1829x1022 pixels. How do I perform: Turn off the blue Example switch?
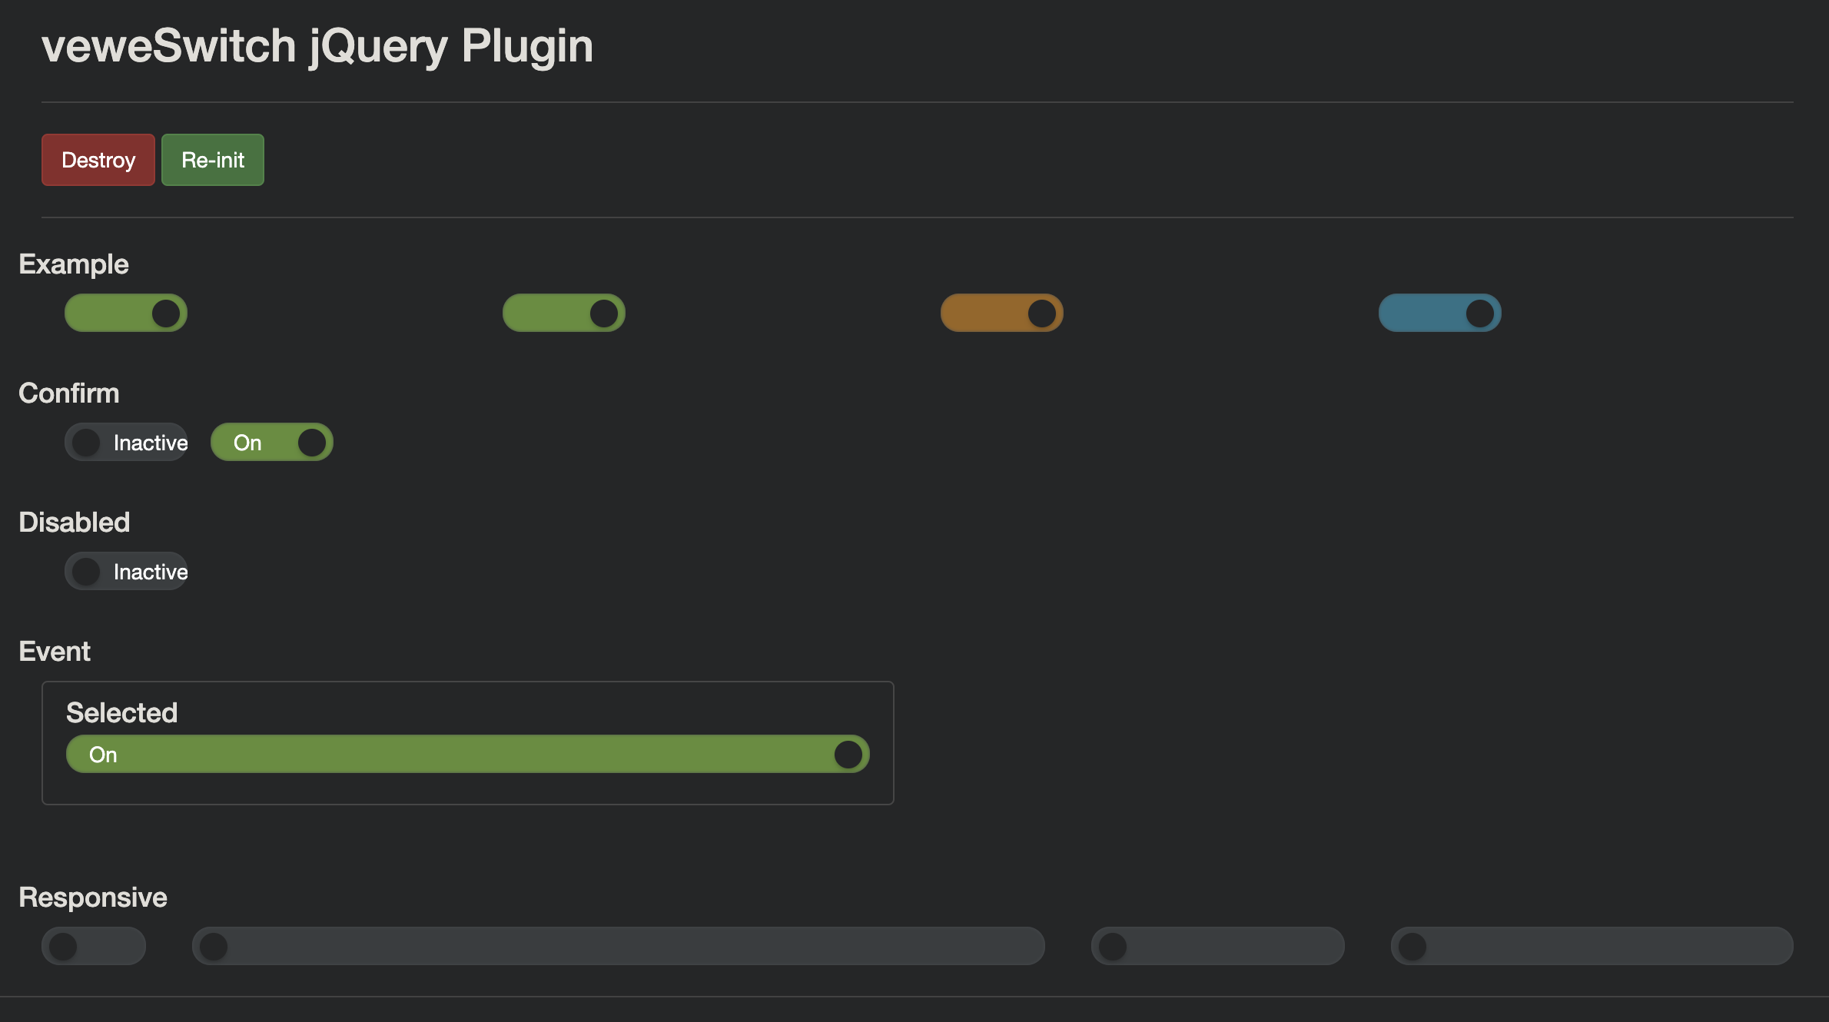[x=1439, y=313]
